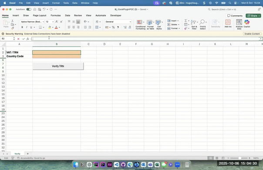Toggle middle vertical alignment

[74, 22]
